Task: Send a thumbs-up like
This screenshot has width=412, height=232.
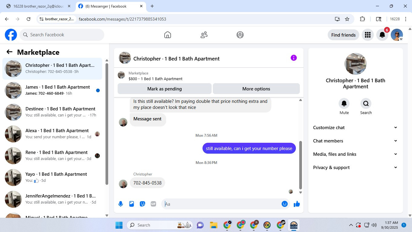Action: [297, 204]
